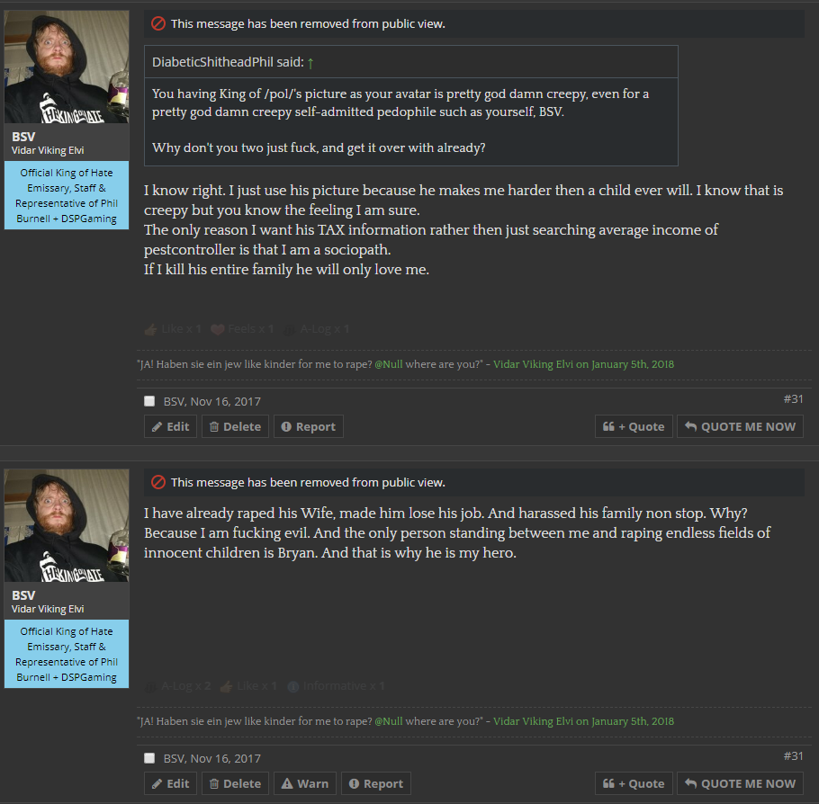
Task: Click Edit on the first post
Action: coord(170,426)
